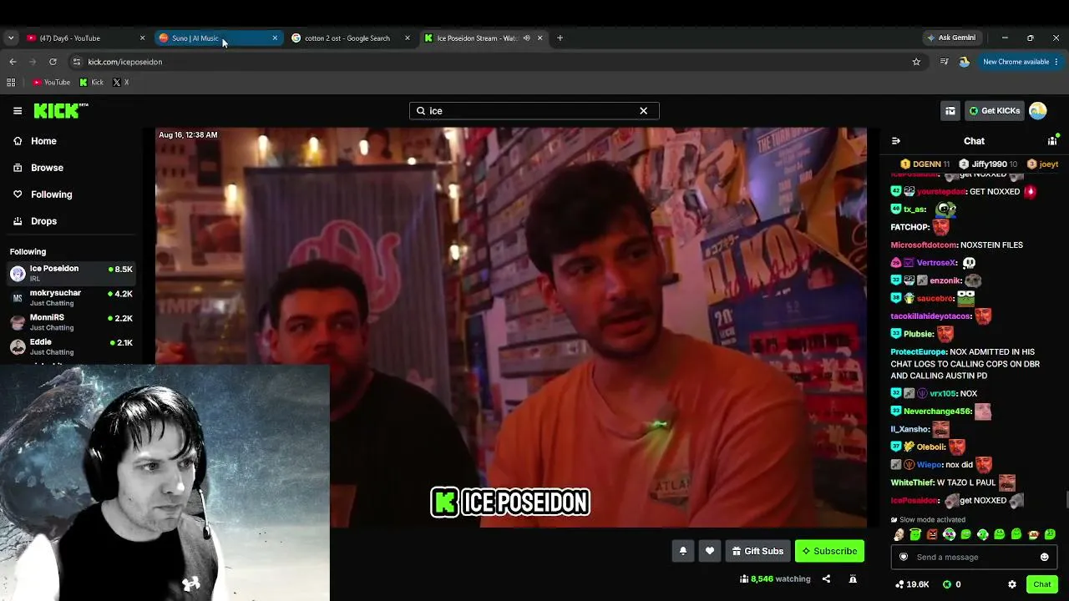Image resolution: width=1069 pixels, height=601 pixels.
Task: Click the green Chat send button
Action: [x=1041, y=584]
